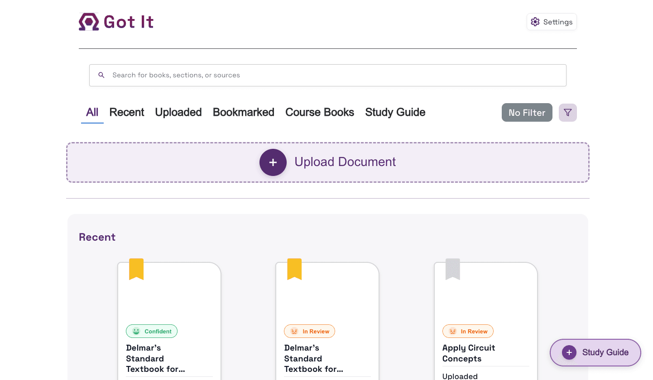653x380 pixels.
Task: Click the Got It hexagon logo icon
Action: pyautogui.click(x=89, y=21)
